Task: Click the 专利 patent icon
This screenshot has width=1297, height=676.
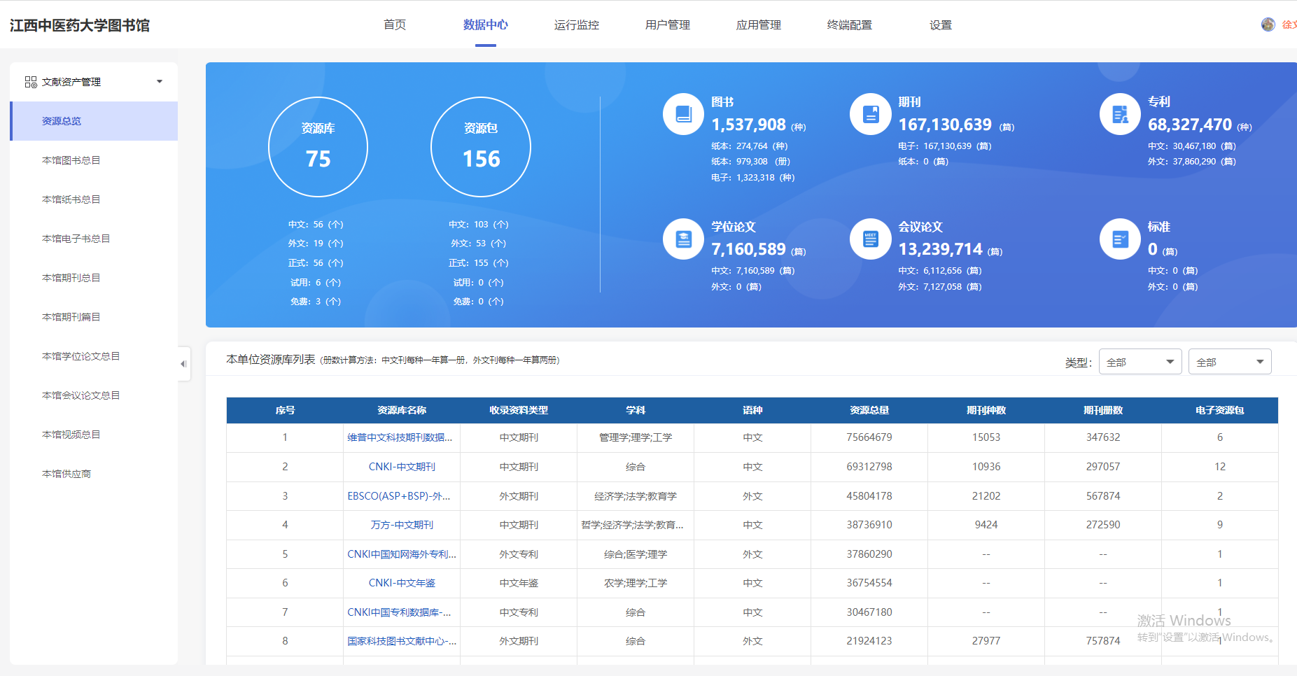Action: tap(1120, 113)
